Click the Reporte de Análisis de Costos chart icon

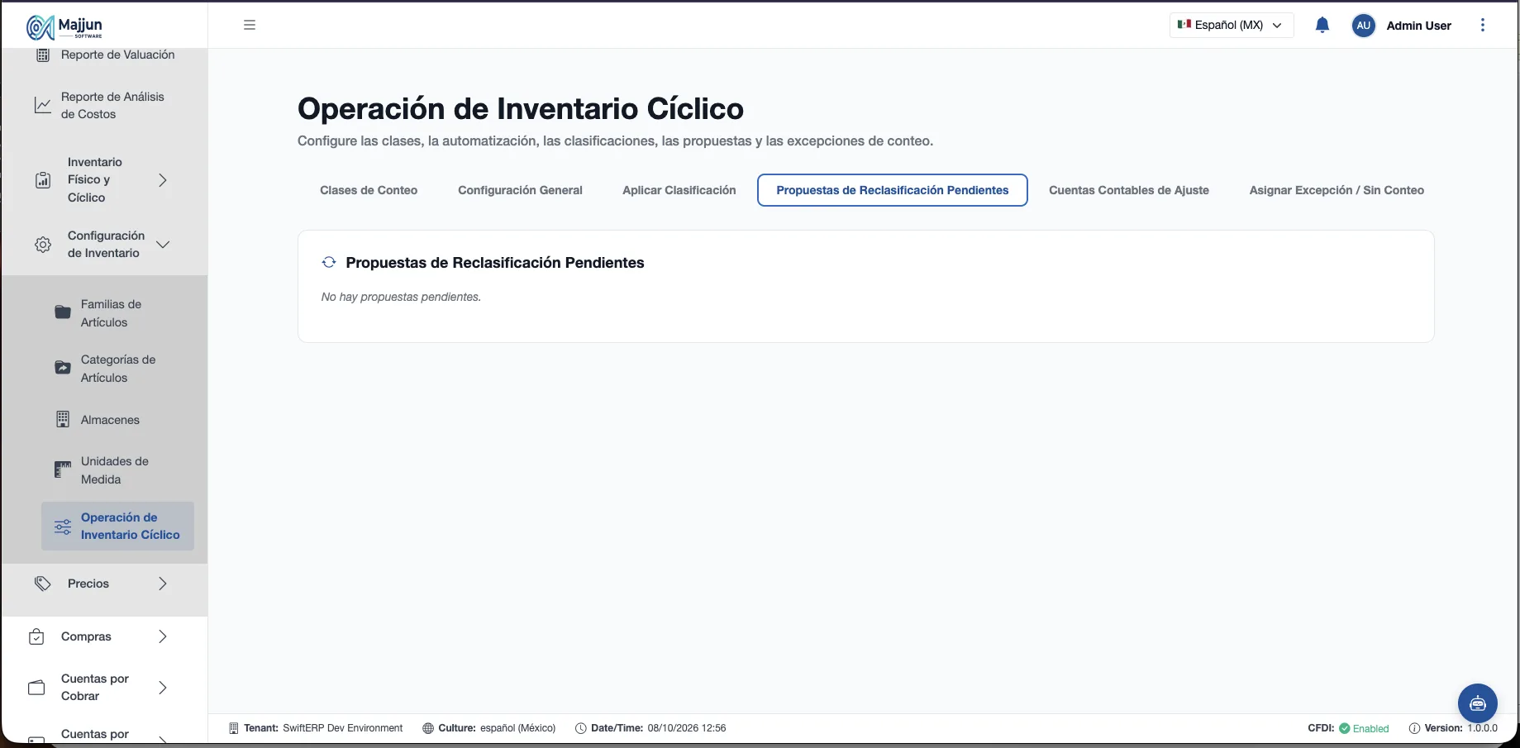click(43, 105)
